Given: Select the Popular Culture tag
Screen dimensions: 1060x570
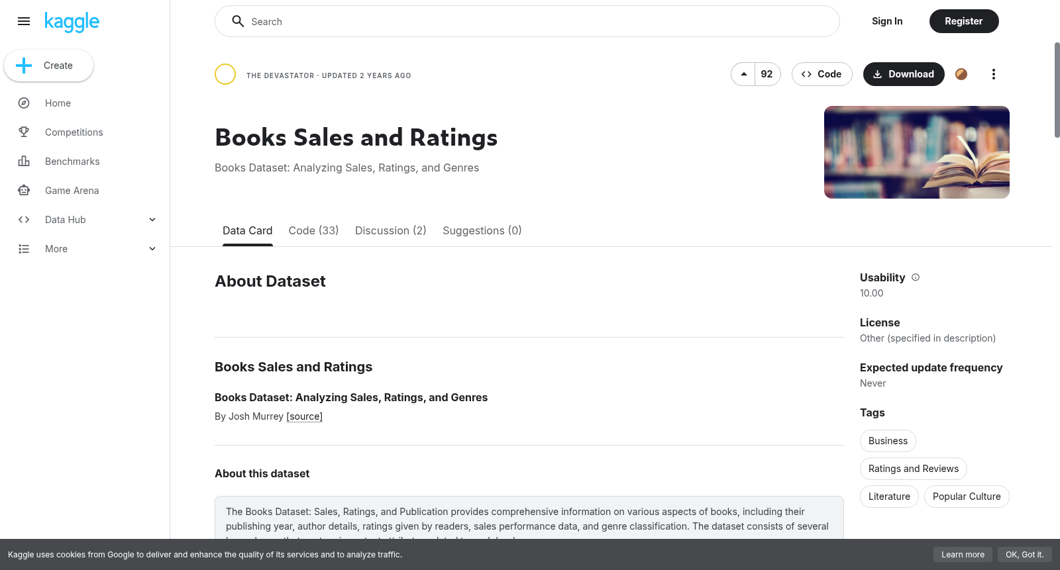Looking at the screenshot, I should point(967,497).
